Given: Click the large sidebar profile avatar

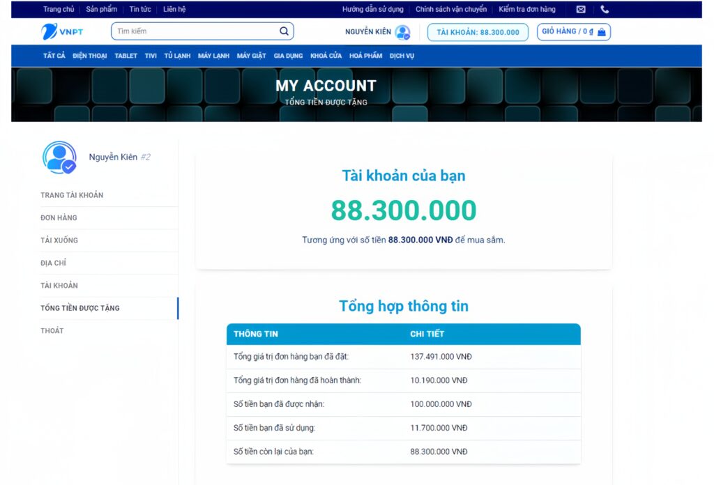Looking at the screenshot, I should point(59,157).
